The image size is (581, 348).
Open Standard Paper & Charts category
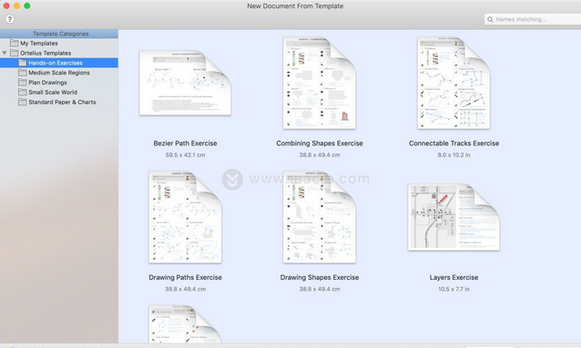click(x=59, y=102)
